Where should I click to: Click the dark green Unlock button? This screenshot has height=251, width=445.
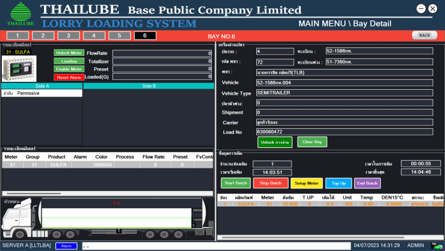tap(275, 142)
